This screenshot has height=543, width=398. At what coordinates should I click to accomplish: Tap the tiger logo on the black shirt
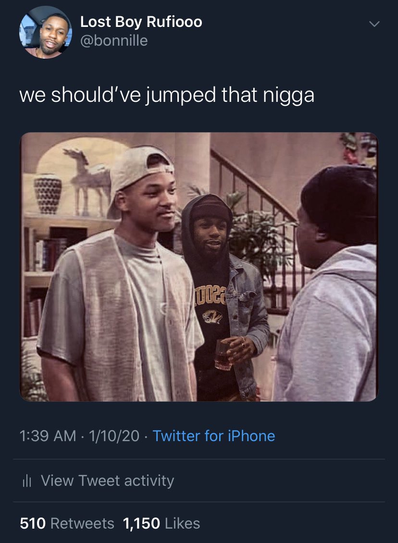(x=212, y=316)
